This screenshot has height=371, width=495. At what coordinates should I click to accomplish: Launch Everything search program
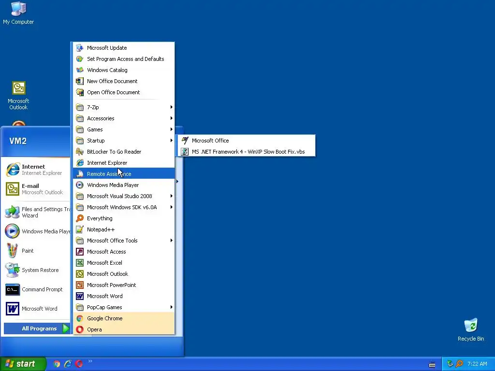(x=124, y=218)
